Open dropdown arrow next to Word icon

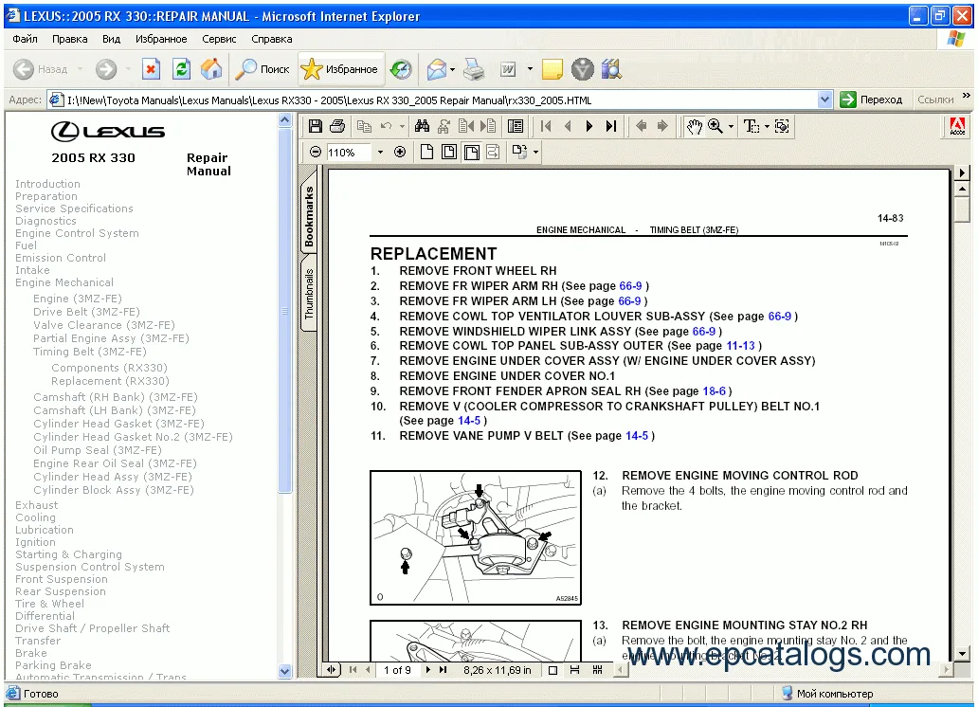tap(530, 69)
